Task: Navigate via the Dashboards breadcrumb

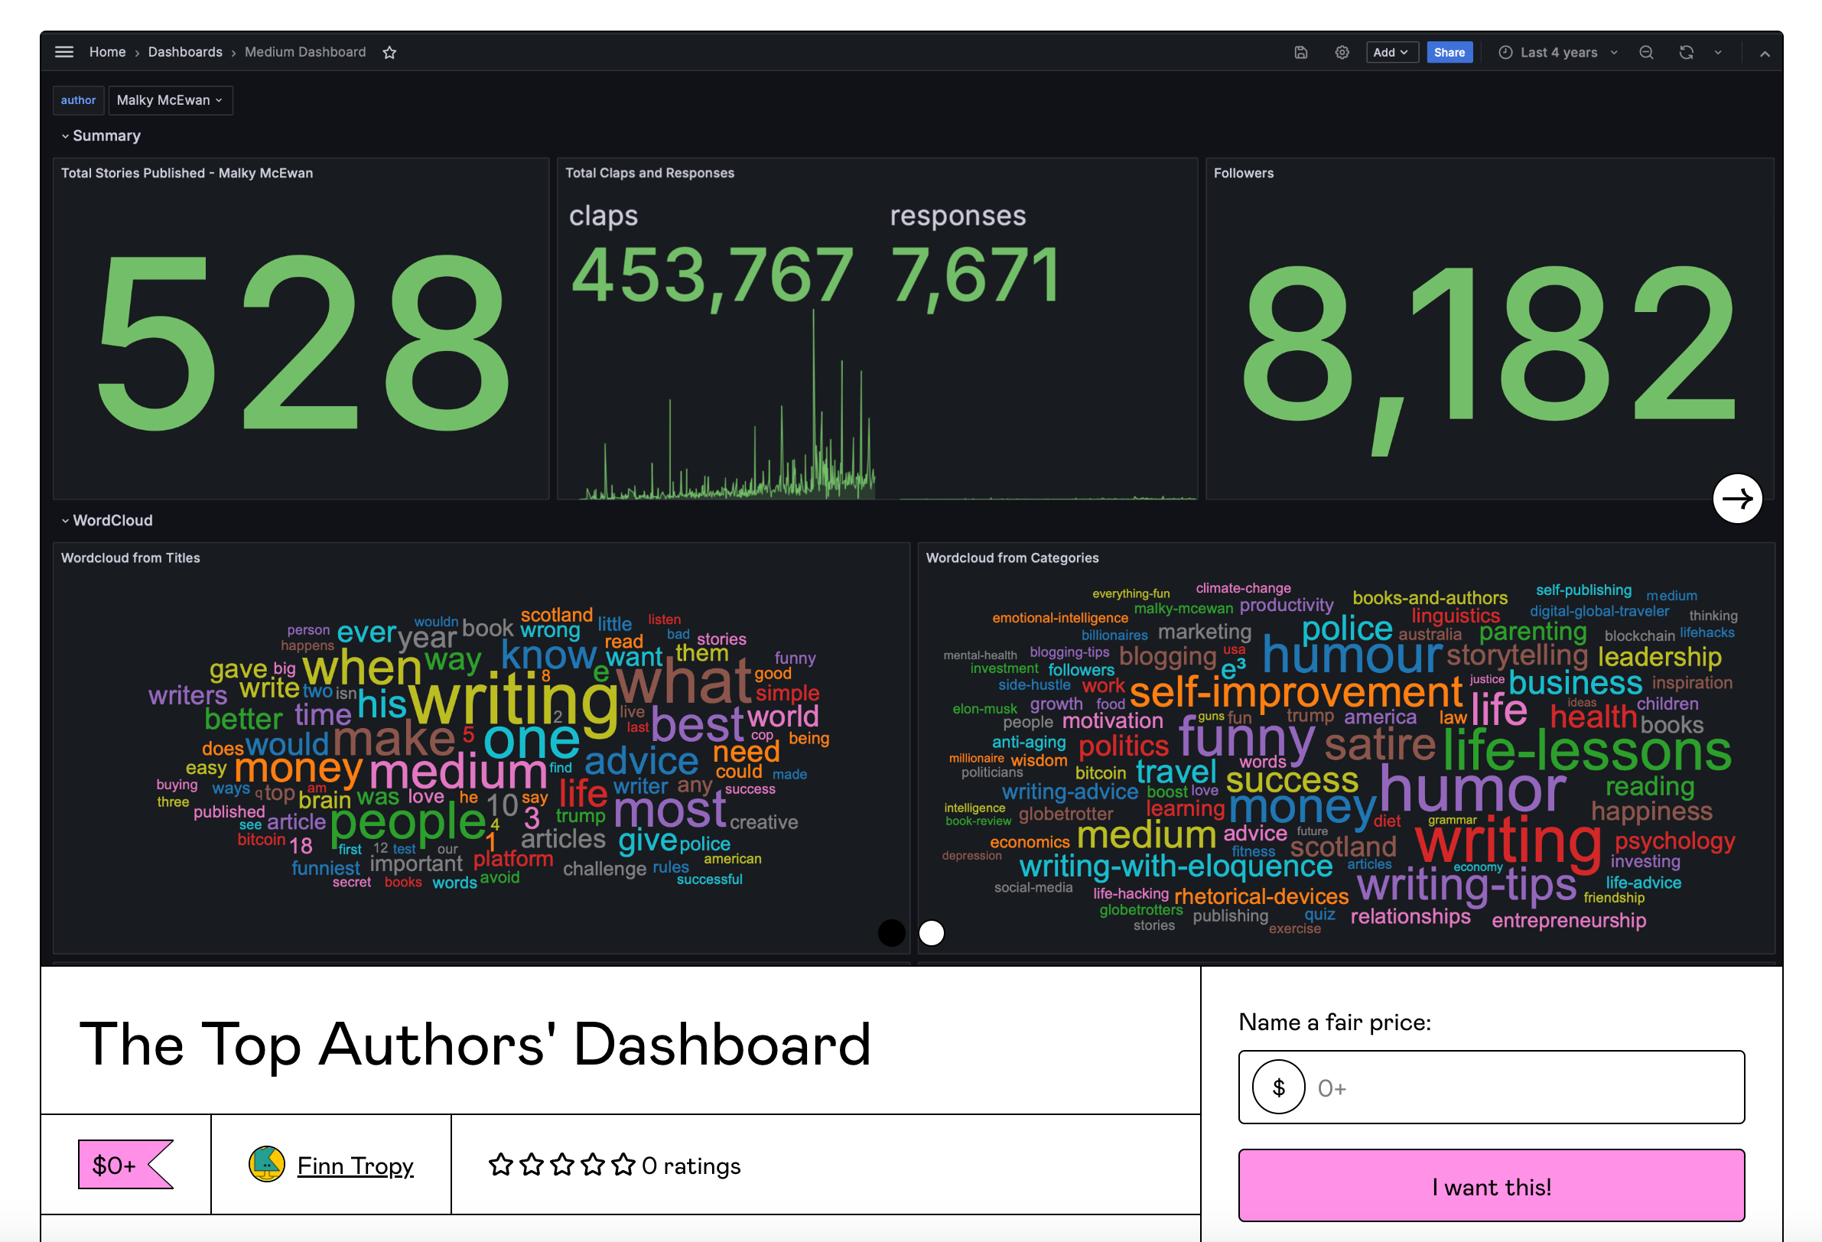Action: pyautogui.click(x=185, y=52)
